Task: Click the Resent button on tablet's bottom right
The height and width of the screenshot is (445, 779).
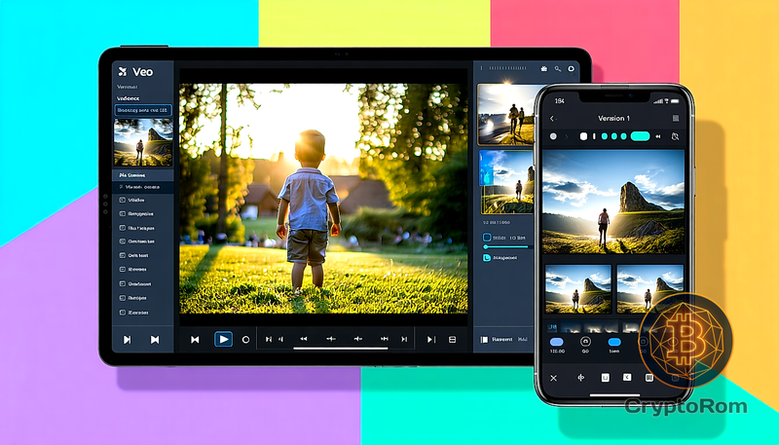Action: tap(501, 339)
